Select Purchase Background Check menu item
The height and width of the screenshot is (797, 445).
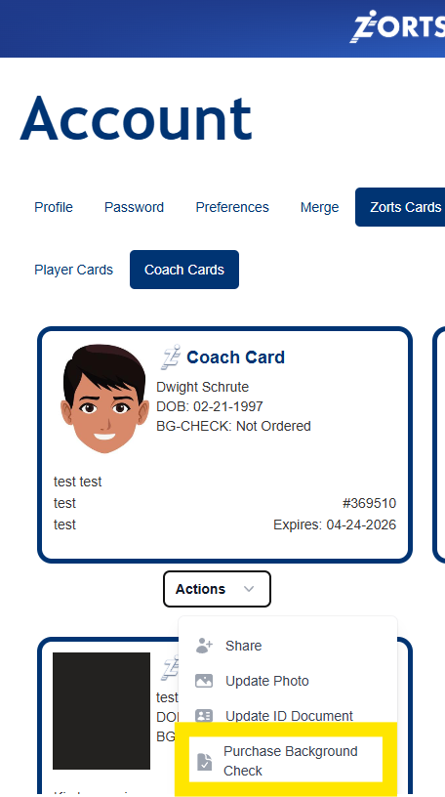pyautogui.click(x=286, y=759)
